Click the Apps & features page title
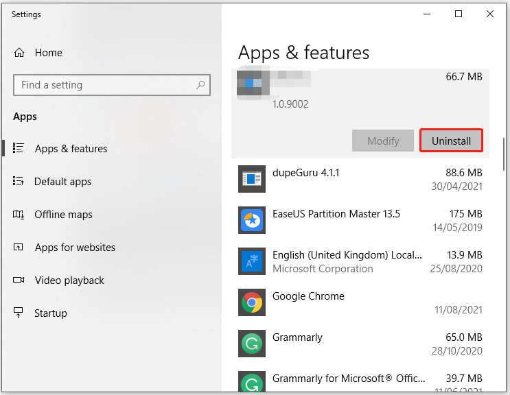The width and height of the screenshot is (510, 395). (303, 52)
